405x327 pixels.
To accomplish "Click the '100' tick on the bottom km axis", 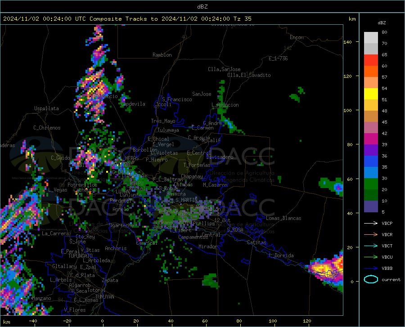I will tap(273, 321).
